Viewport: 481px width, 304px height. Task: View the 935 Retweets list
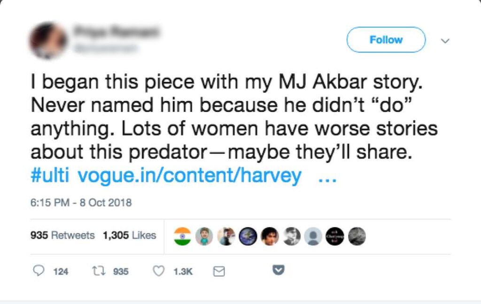[62, 235]
